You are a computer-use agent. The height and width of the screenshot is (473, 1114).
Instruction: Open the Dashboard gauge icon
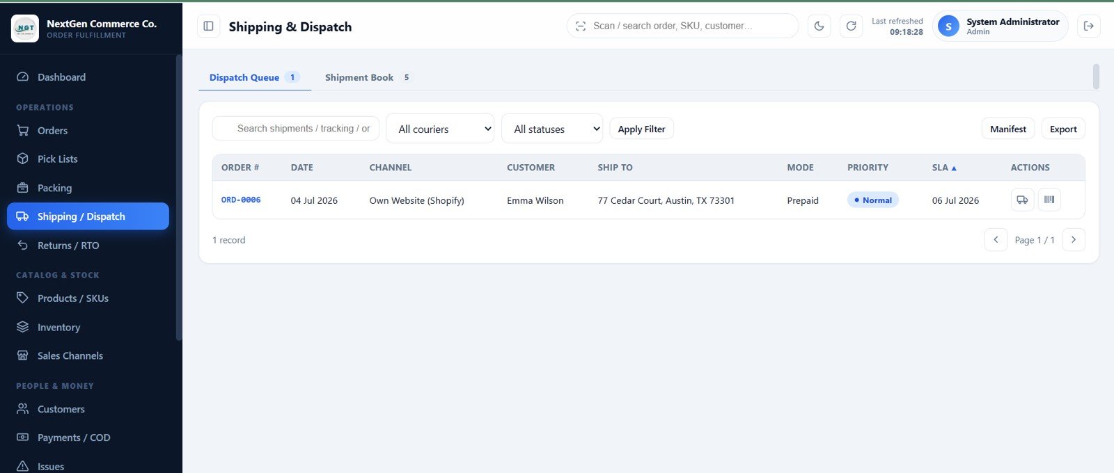pos(23,77)
